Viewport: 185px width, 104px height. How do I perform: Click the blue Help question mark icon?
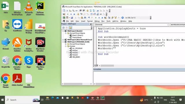click(123, 18)
